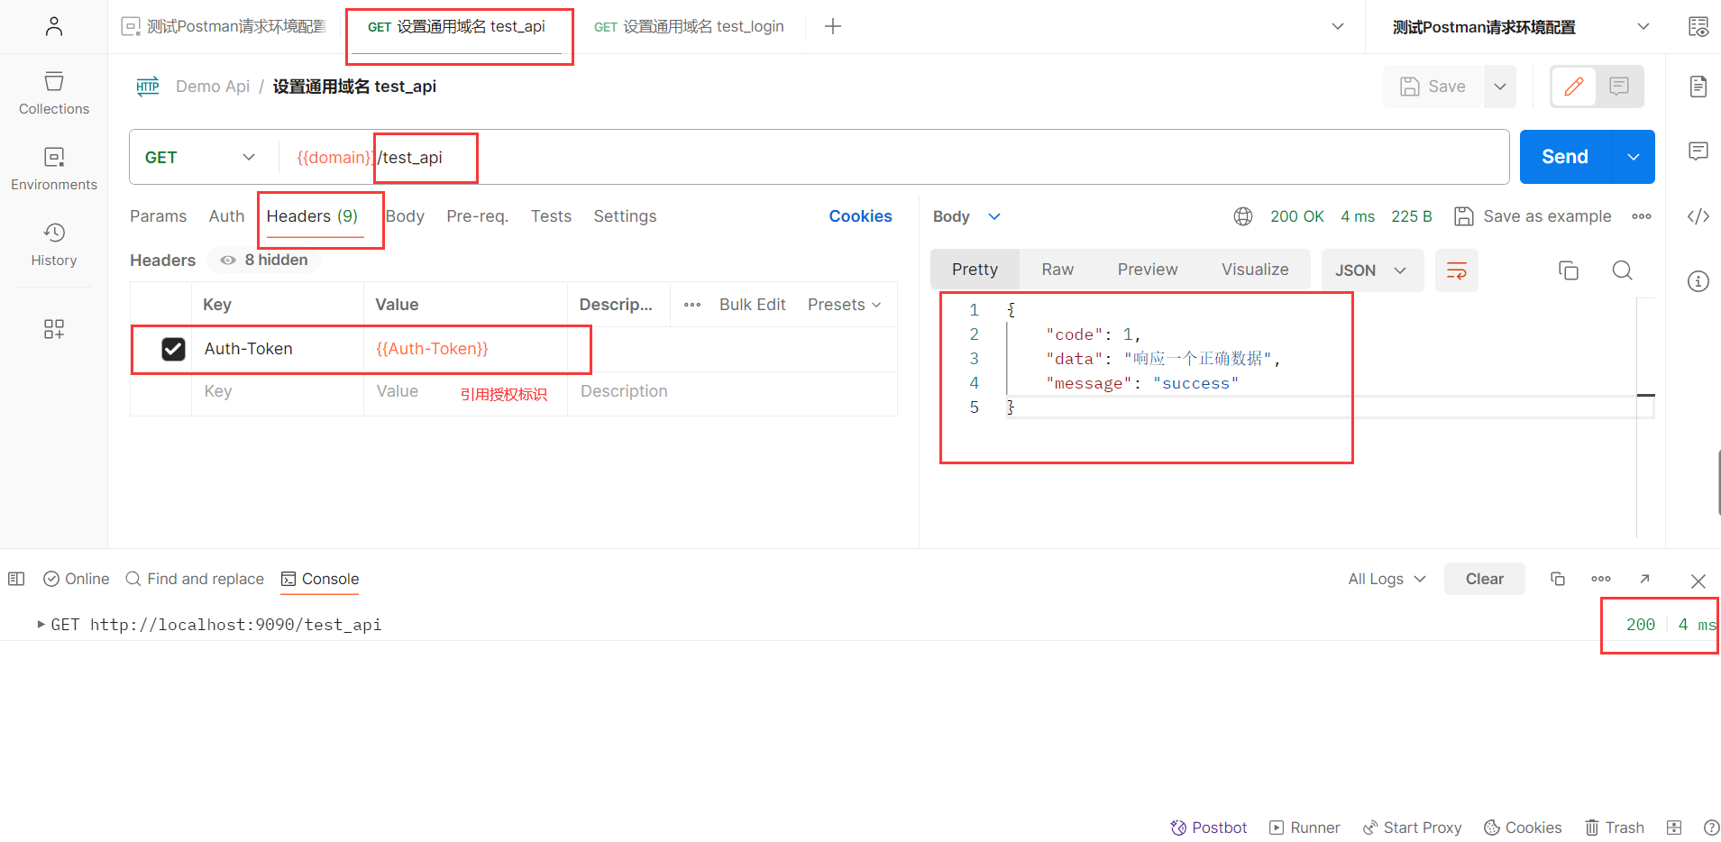Image resolution: width=1721 pixels, height=842 pixels.
Task: Open the documentation icon in right sidebar
Action: coord(1698,87)
